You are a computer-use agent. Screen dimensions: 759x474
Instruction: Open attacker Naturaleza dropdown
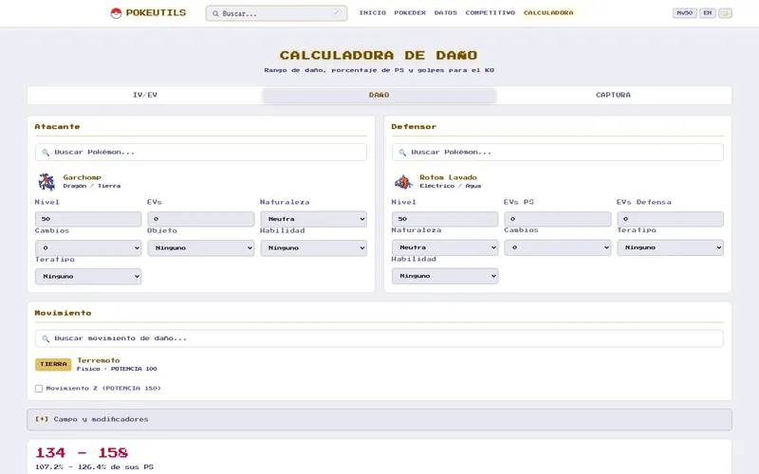pyautogui.click(x=313, y=219)
